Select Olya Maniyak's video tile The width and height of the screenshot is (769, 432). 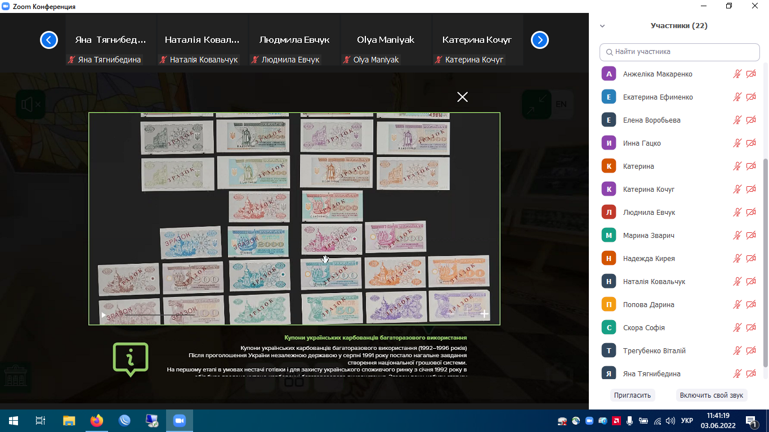point(386,40)
